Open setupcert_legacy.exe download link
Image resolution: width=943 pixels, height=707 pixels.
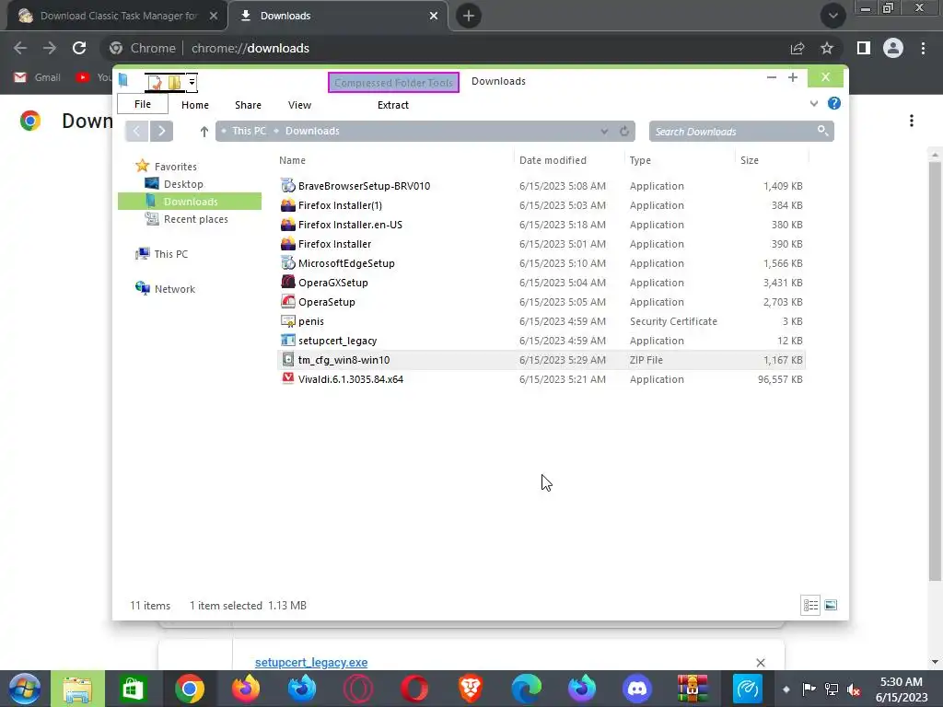(311, 662)
